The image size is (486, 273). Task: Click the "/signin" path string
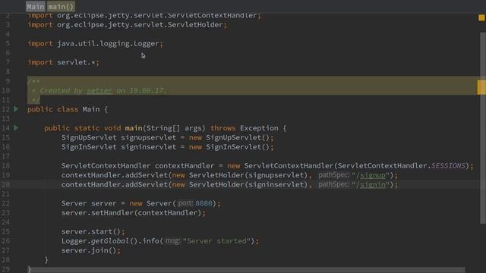tap(371, 184)
